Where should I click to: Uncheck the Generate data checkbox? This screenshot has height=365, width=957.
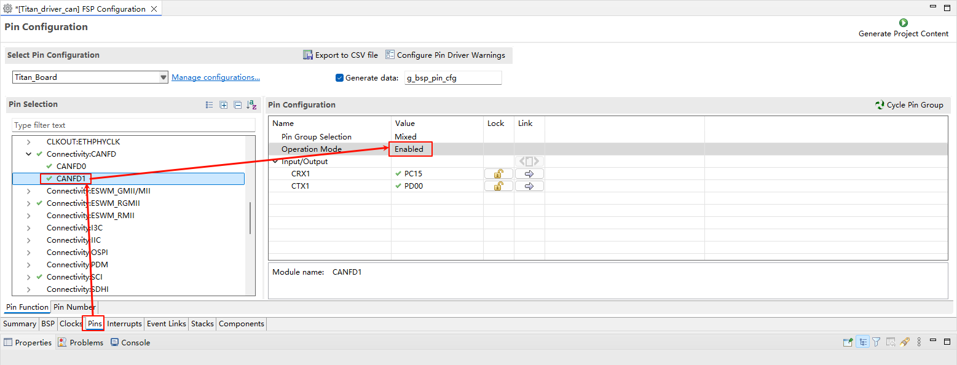[339, 78]
